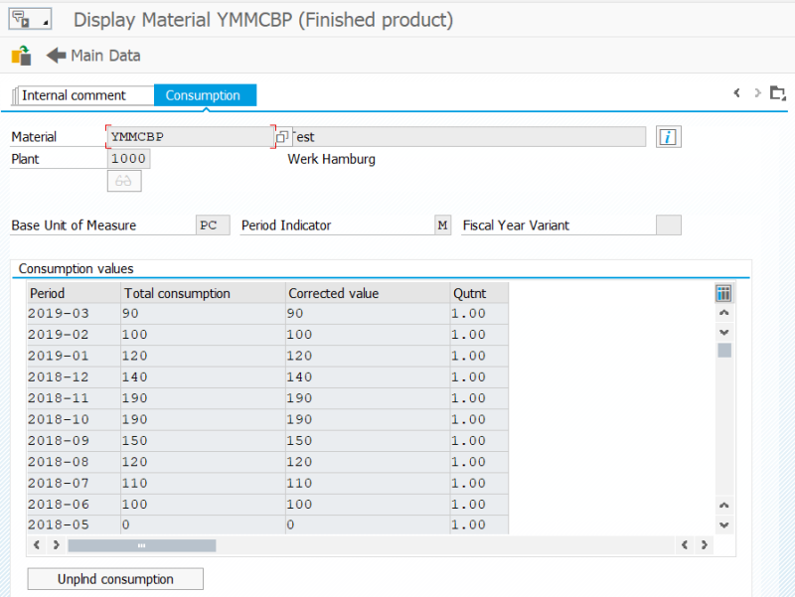795x597 pixels.
Task: Select the period cell 2019-03
Action: click(x=74, y=314)
